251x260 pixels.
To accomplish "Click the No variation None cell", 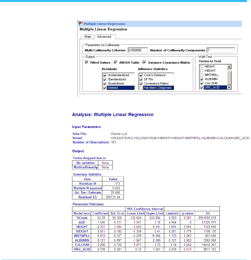I will pyautogui.click(x=105, y=163).
